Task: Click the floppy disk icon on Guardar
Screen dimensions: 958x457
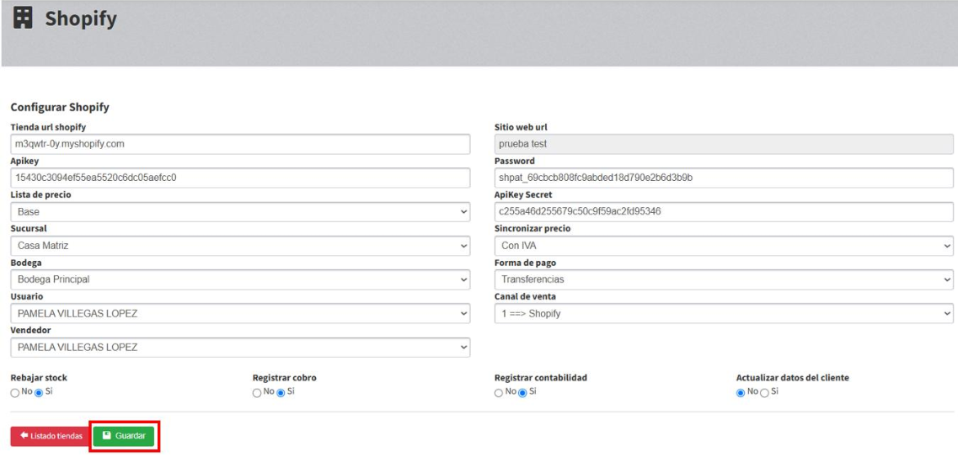Action: point(107,436)
